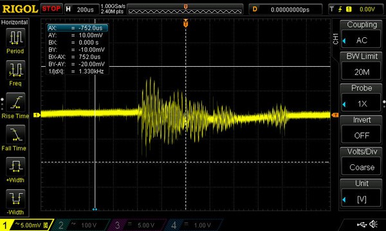Select the +Width measurement icon

coord(15,166)
